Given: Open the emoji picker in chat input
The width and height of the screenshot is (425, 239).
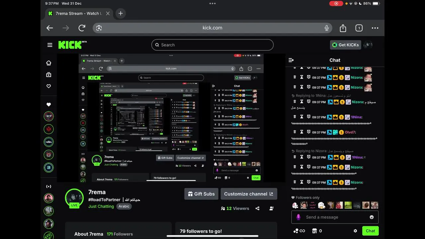Looking at the screenshot, I should [372, 217].
